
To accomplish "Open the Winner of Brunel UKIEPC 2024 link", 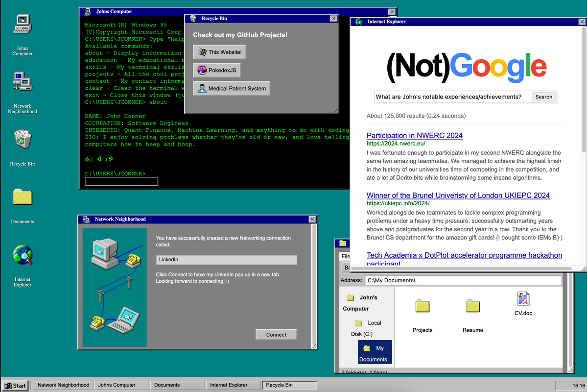I will 458,195.
